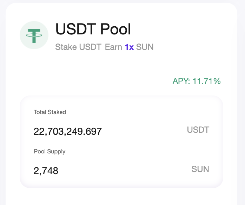The width and height of the screenshot is (245, 205).
Task: Click empty space between 2,748 and SUN unit
Action: pyautogui.click(x=125, y=170)
